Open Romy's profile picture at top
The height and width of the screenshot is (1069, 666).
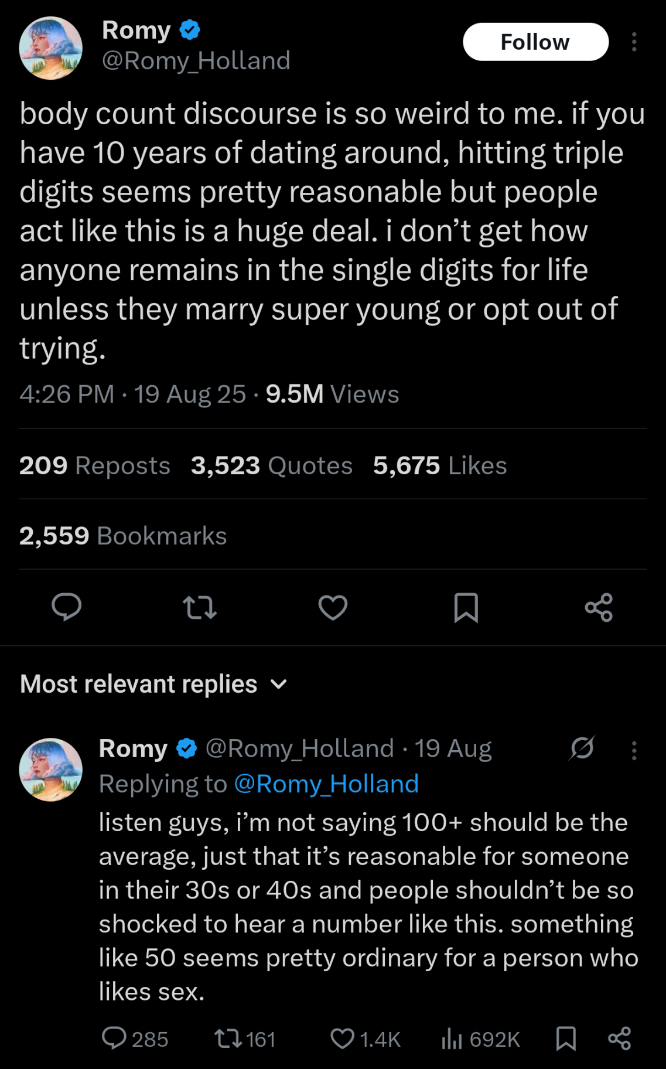tap(51, 48)
